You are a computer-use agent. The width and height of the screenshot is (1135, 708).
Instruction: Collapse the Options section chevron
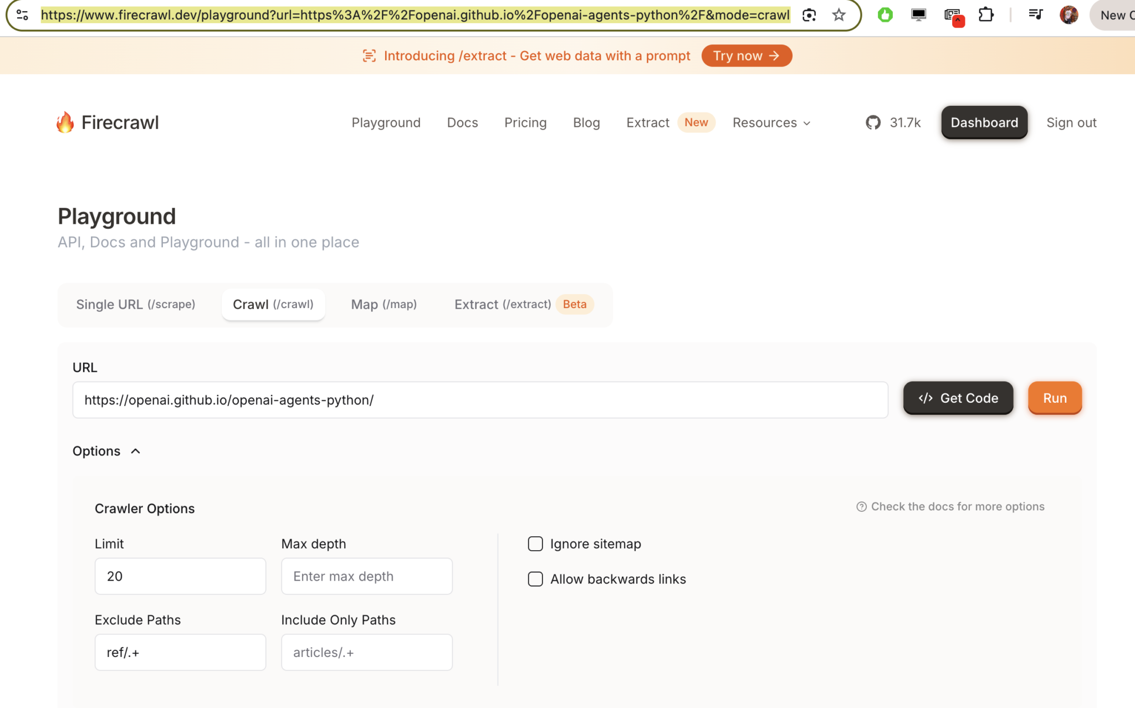coord(136,451)
